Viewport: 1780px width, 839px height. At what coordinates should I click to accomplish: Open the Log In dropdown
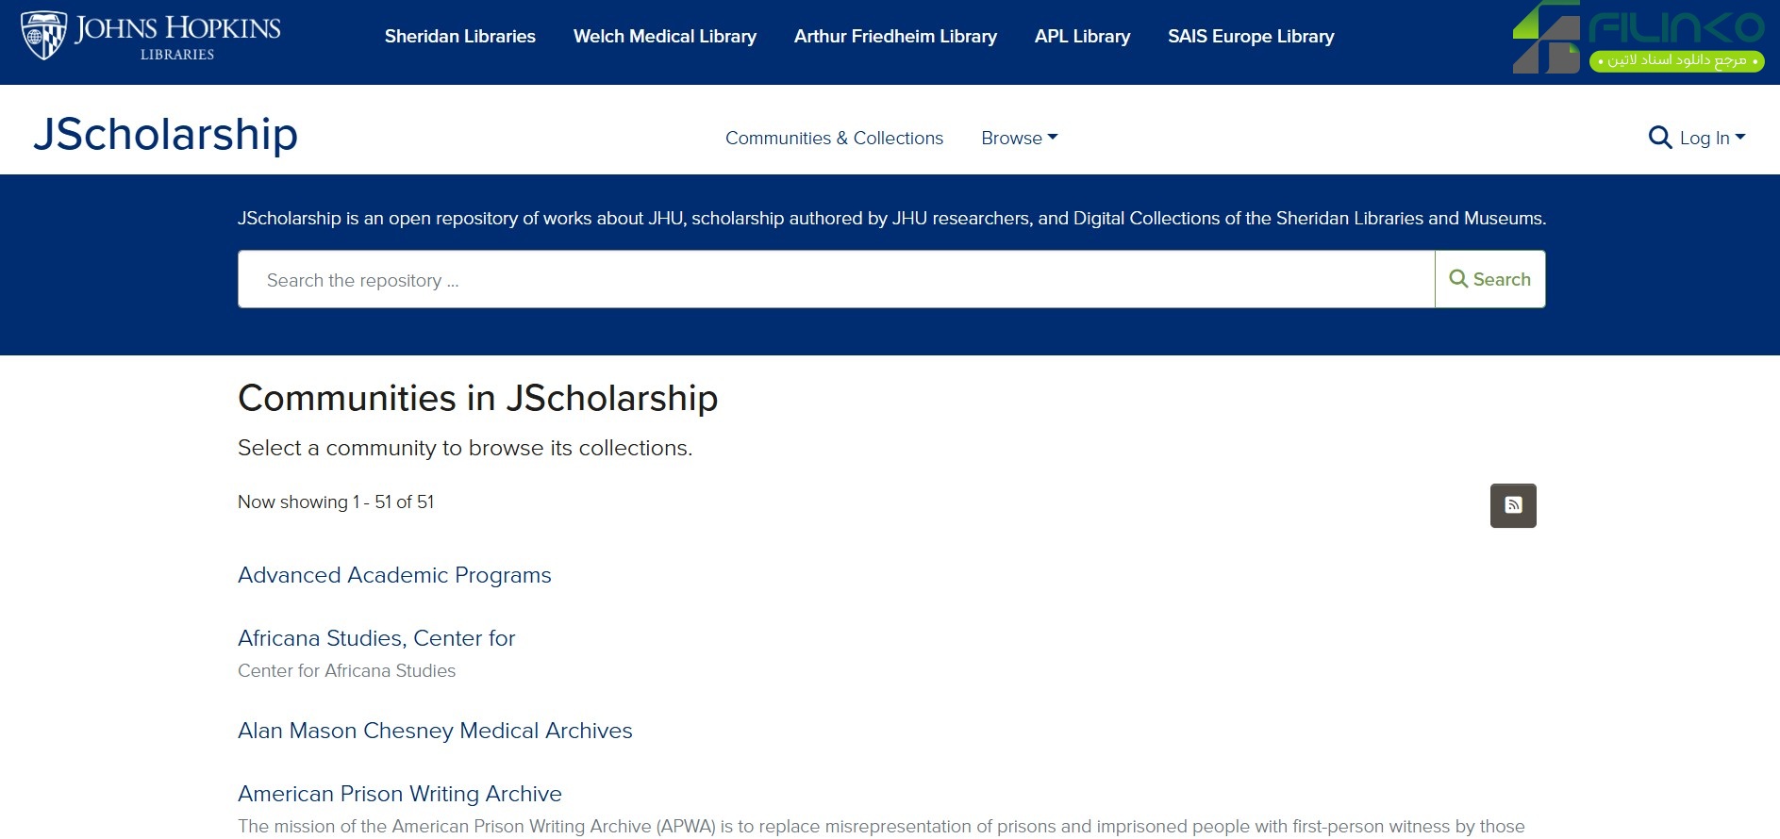[1712, 138]
